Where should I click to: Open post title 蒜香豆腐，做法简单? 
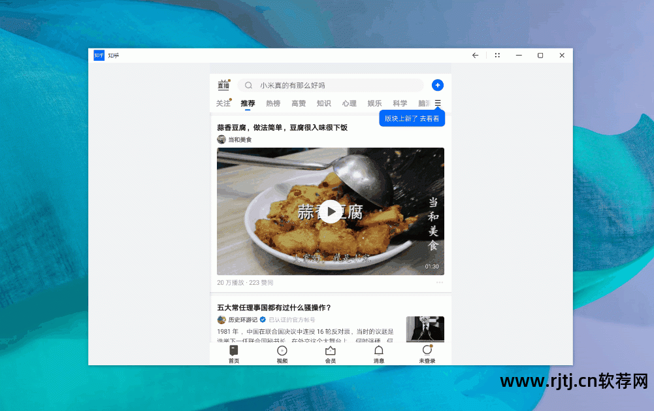tap(282, 127)
